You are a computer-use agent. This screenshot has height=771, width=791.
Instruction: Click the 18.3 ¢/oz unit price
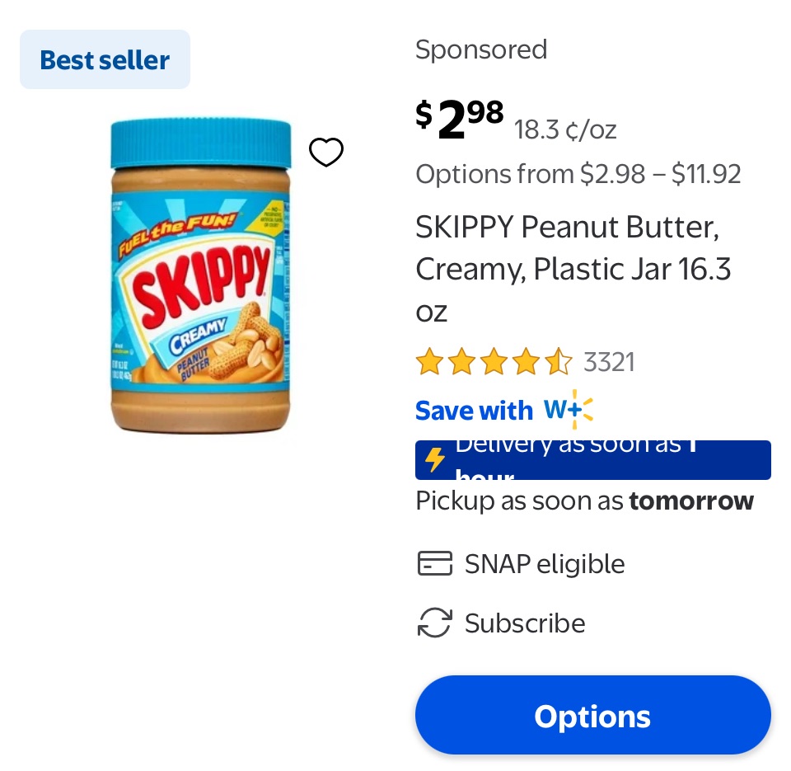click(565, 129)
